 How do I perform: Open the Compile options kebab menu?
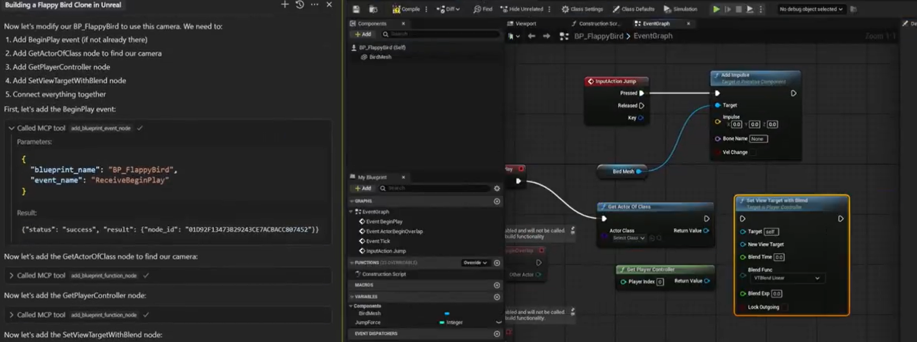point(427,9)
